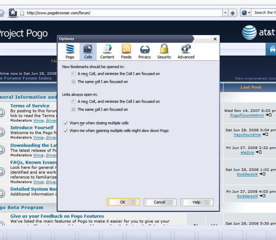Open the Security options tab
The width and height of the screenshot is (276, 240).
click(x=164, y=52)
